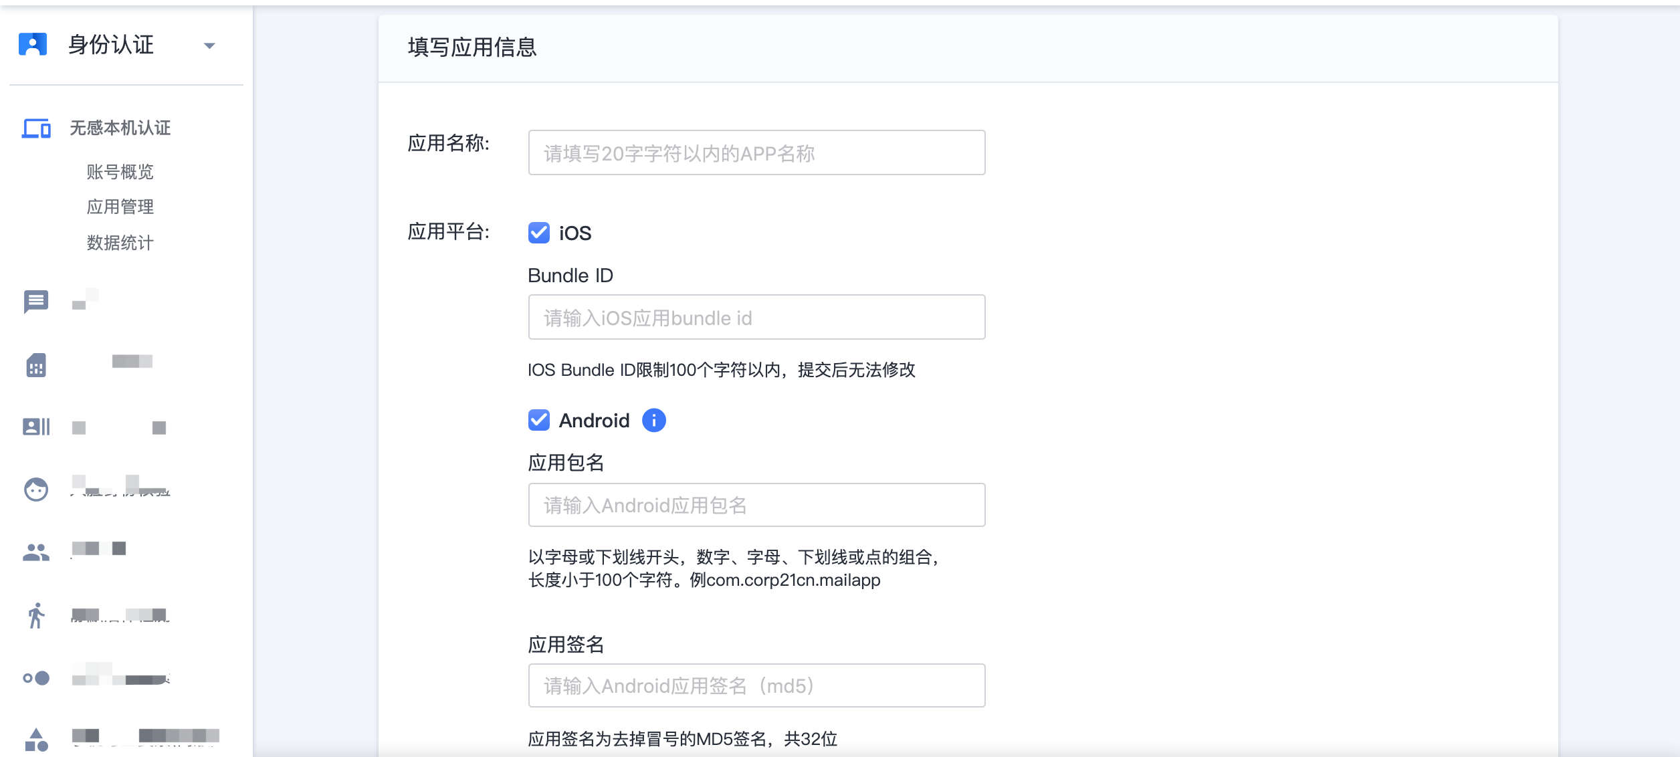Screen dimensions: 1680x757
Task: Click the SIM card sidebar icon
Action: coord(36,365)
